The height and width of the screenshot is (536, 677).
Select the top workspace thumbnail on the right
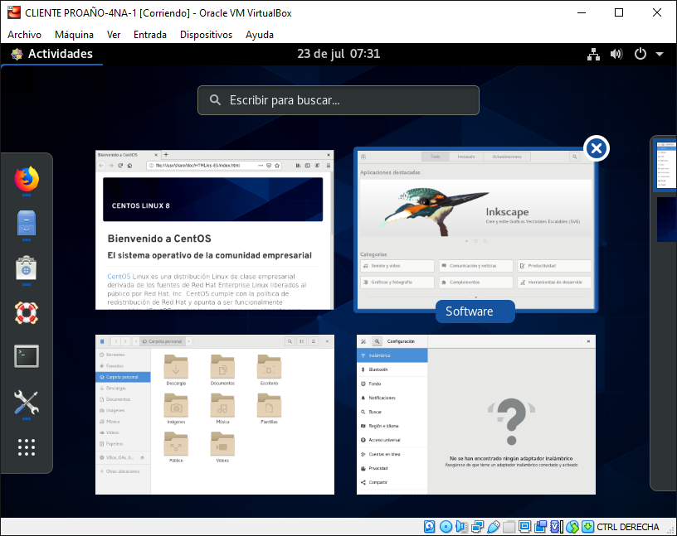pyautogui.click(x=665, y=164)
